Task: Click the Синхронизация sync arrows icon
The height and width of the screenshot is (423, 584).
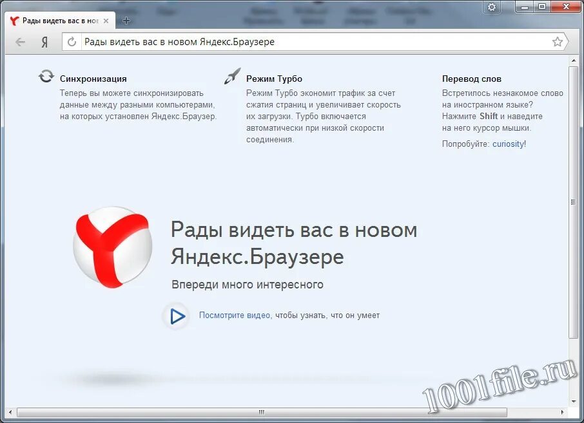Action: [46, 76]
